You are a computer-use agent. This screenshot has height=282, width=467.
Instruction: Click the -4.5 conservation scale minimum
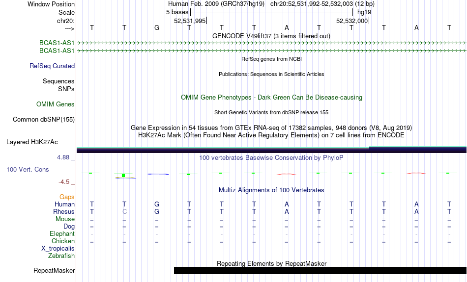[64, 182]
